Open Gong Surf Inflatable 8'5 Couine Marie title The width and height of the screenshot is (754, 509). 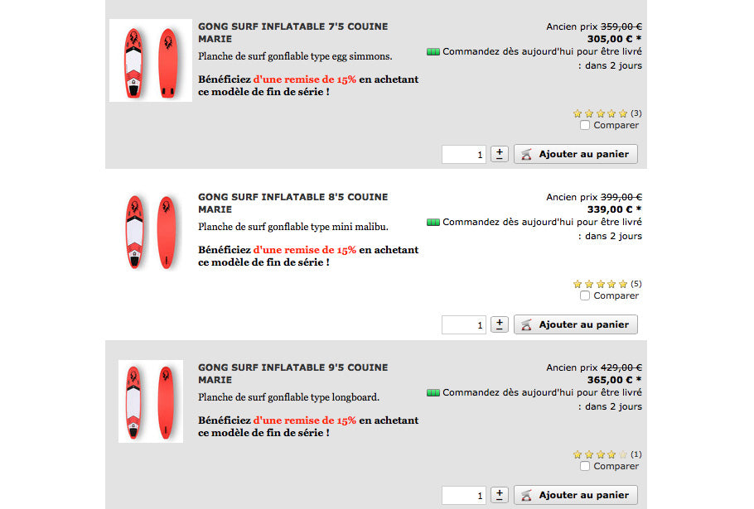(x=292, y=203)
